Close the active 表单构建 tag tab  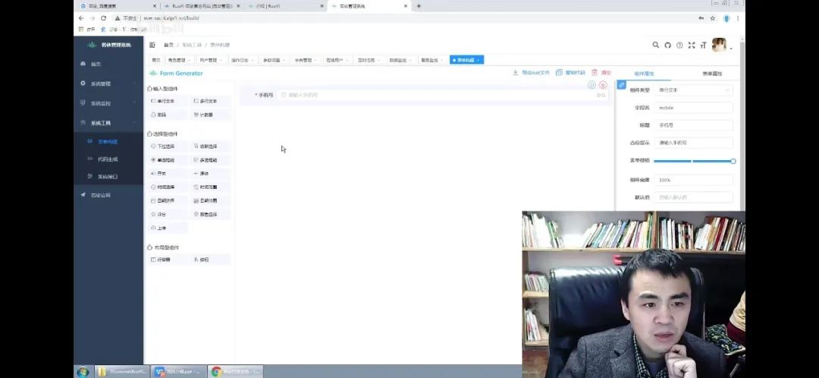[479, 60]
